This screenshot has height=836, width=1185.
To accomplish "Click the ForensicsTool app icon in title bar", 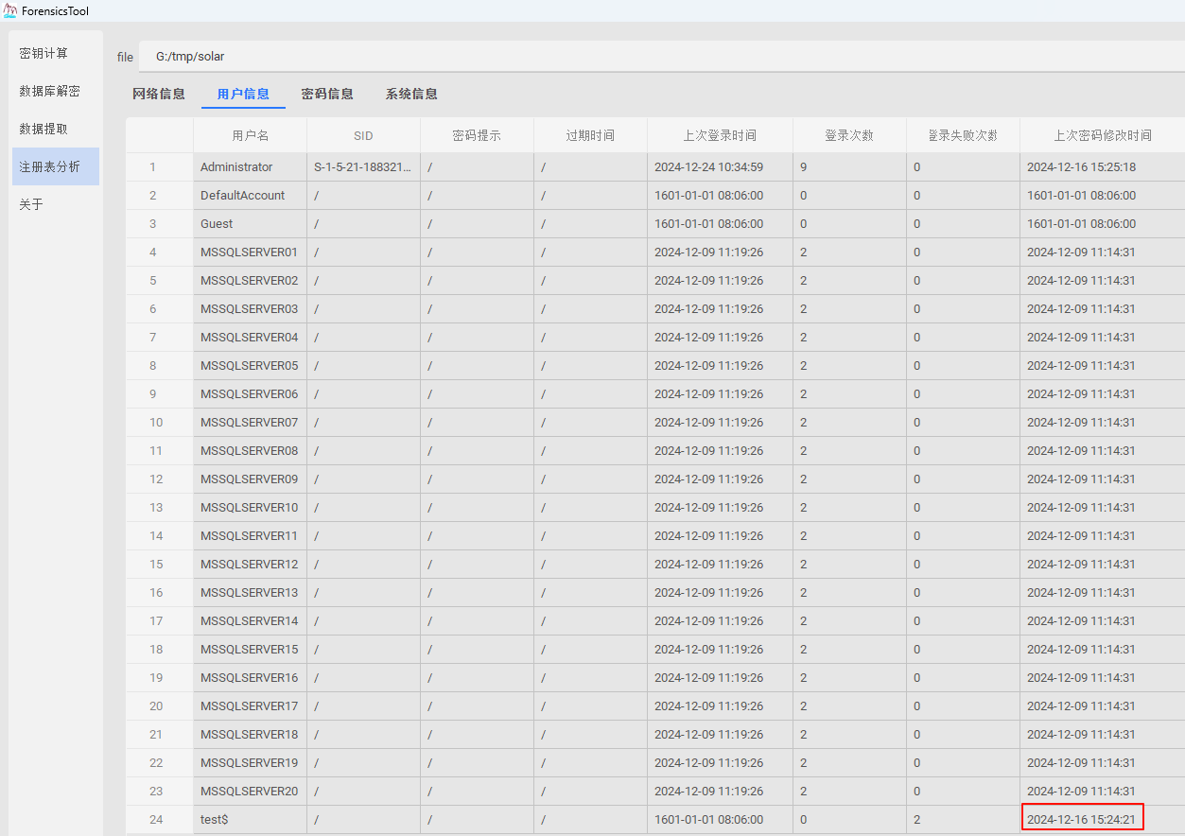I will [x=10, y=10].
